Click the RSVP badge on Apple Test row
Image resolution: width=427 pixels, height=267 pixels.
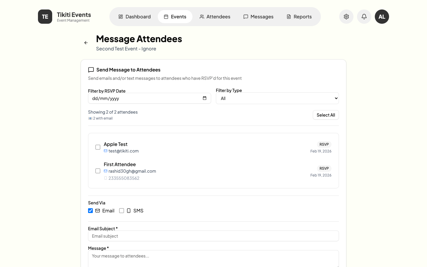click(x=324, y=144)
